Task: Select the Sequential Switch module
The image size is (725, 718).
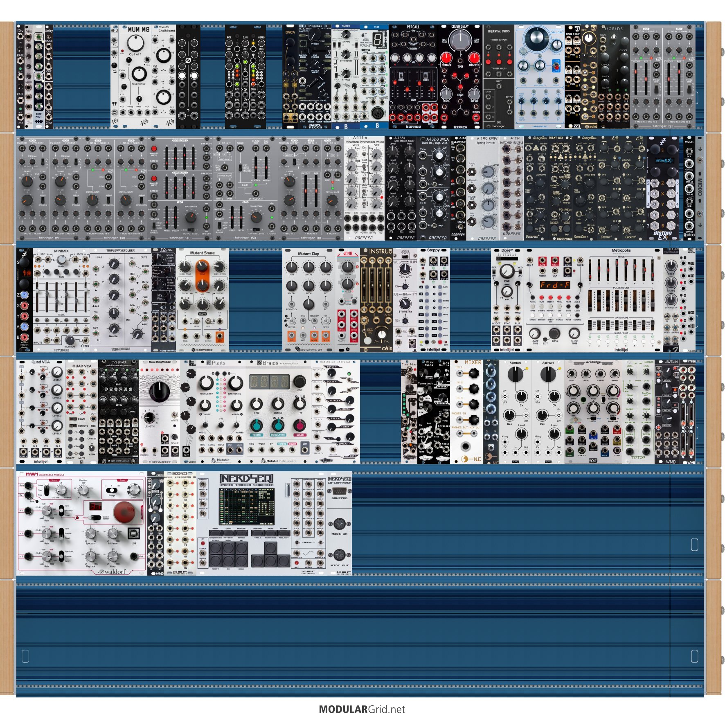Action: tap(499, 77)
